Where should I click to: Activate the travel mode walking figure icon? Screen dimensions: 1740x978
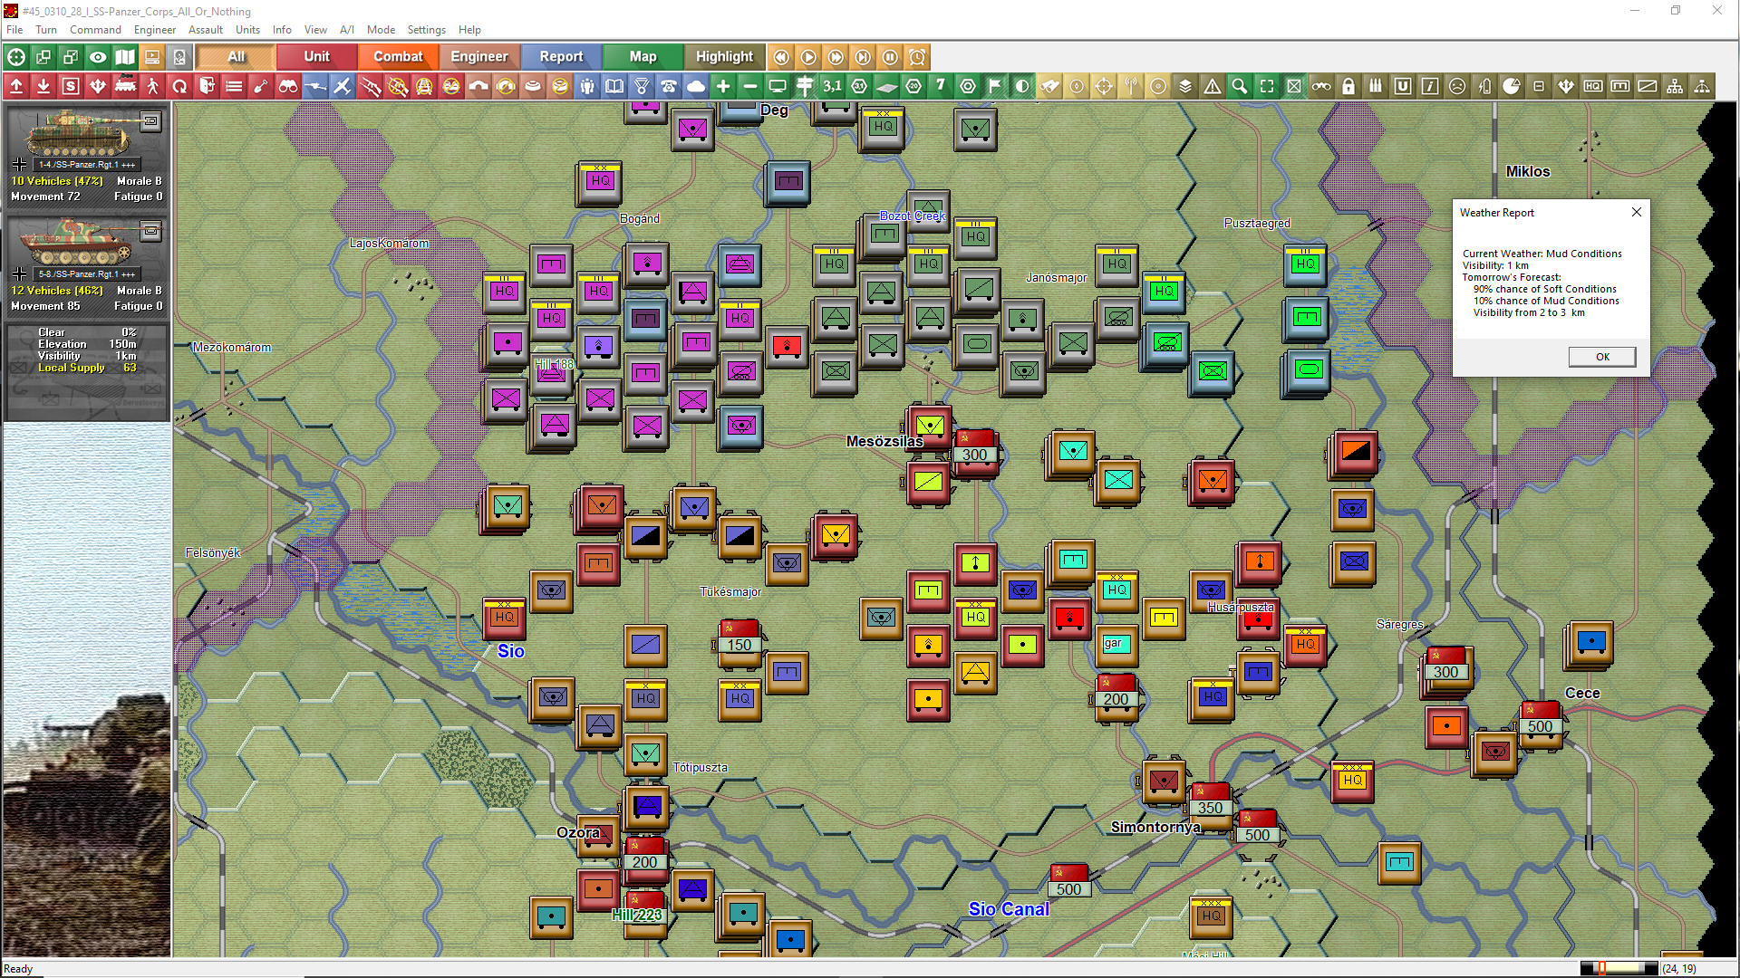(x=152, y=86)
